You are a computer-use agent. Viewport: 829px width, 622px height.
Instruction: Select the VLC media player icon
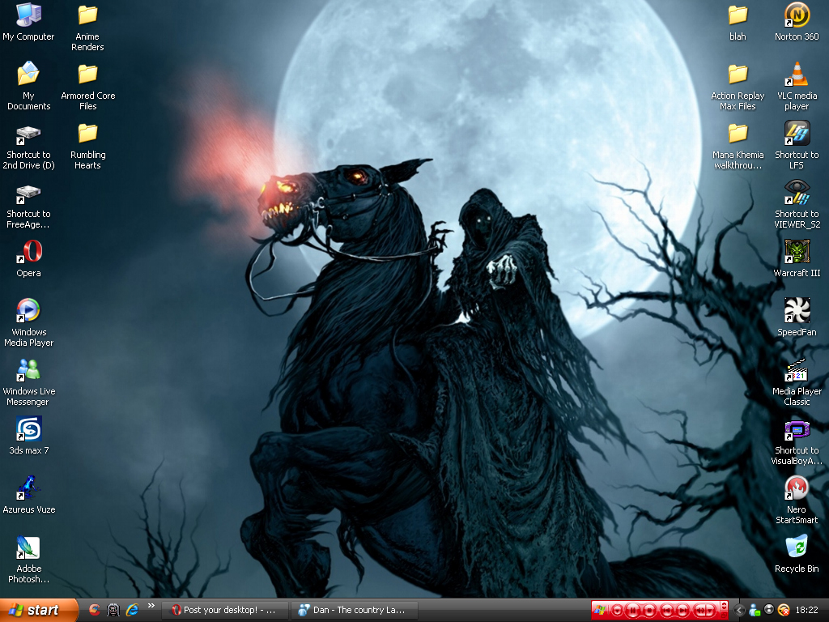(x=797, y=86)
